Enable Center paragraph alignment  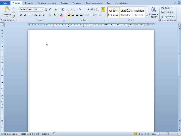73,15
